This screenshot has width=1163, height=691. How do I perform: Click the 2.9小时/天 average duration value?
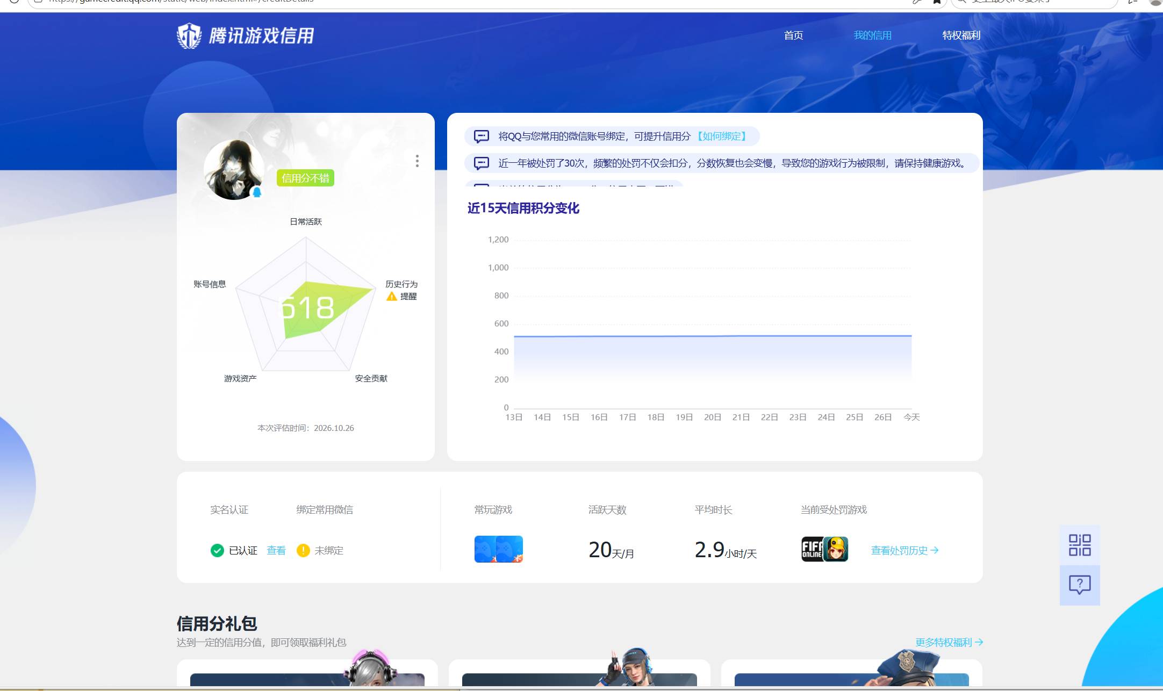[x=726, y=550]
